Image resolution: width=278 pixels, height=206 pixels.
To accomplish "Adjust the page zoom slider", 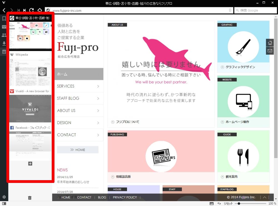I will (x=251, y=203).
